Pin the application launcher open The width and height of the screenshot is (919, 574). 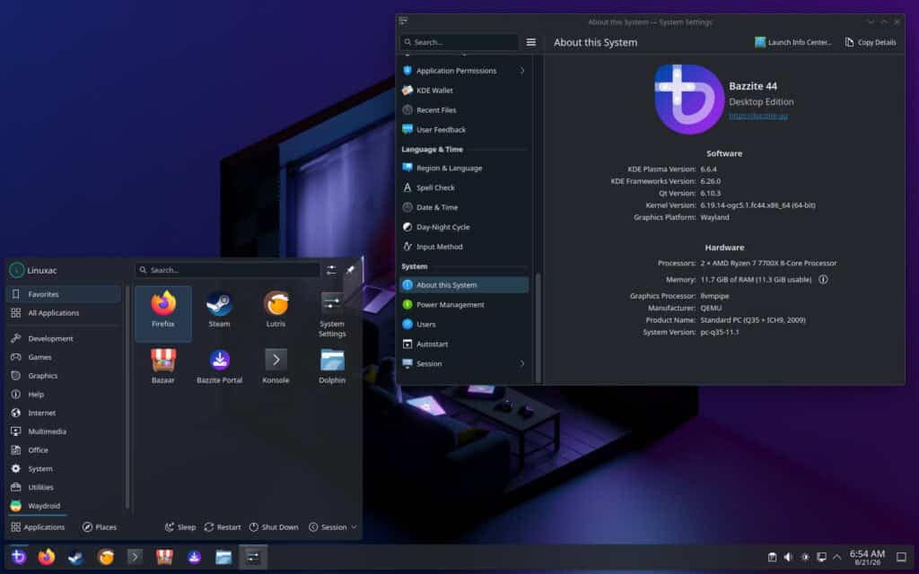[350, 270]
